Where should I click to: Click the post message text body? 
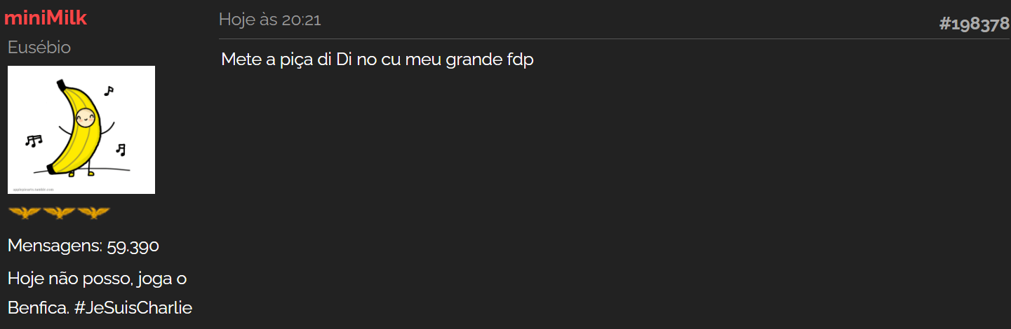[377, 59]
